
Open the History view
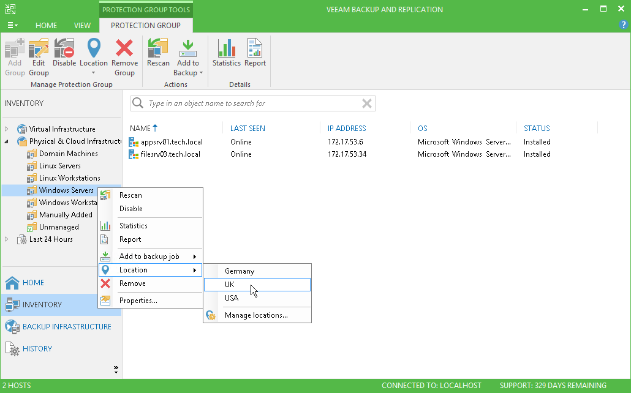click(61, 349)
